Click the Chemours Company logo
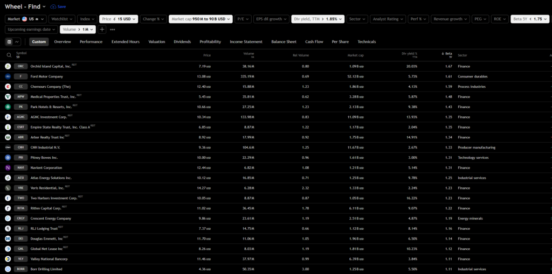The image size is (552, 274). 8,87
